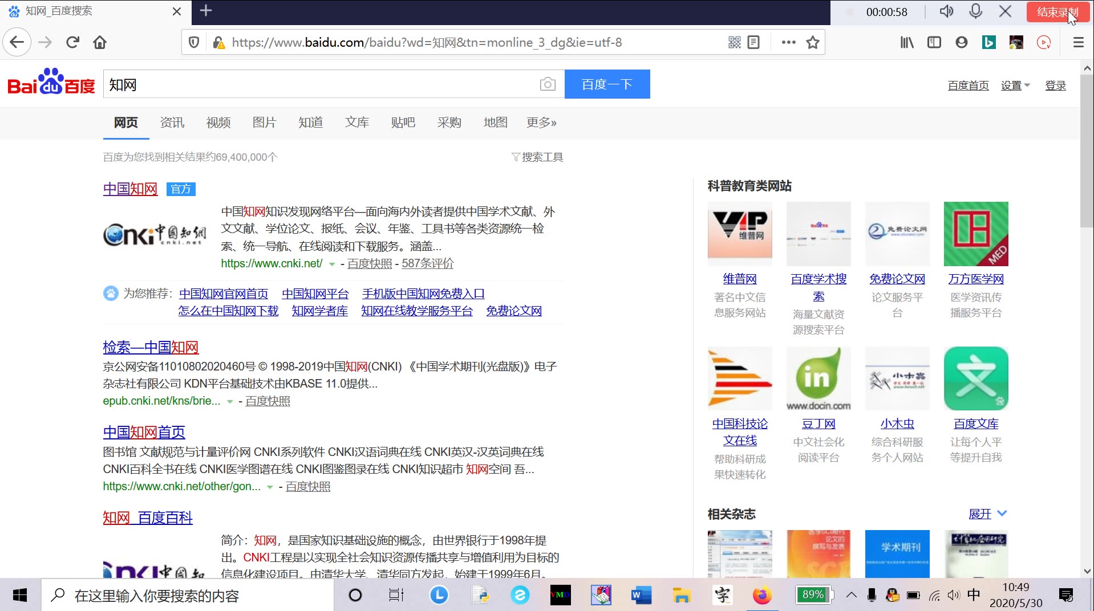Open Task View on the taskbar

(396, 595)
